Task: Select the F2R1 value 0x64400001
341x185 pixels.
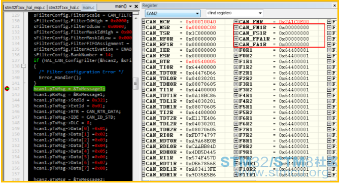Action: 294,73
